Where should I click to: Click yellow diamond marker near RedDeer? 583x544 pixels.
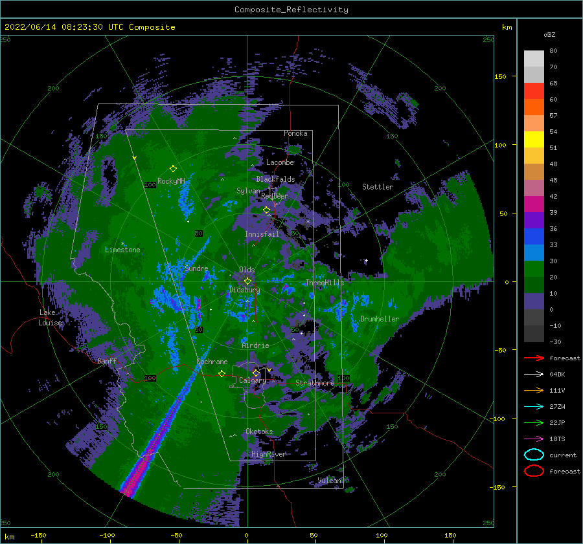266,210
